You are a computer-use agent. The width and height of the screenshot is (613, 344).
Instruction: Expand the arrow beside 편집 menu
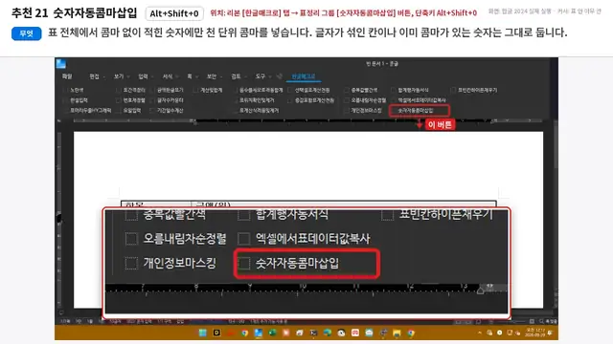(x=104, y=76)
